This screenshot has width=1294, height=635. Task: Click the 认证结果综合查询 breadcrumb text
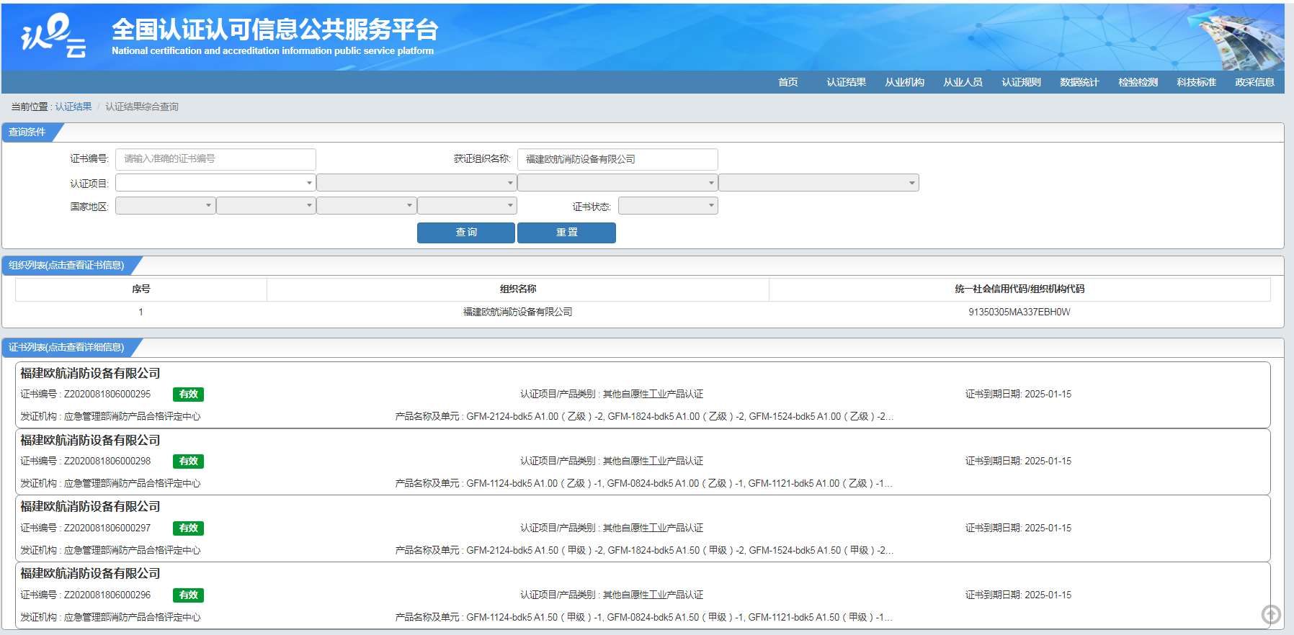click(142, 107)
